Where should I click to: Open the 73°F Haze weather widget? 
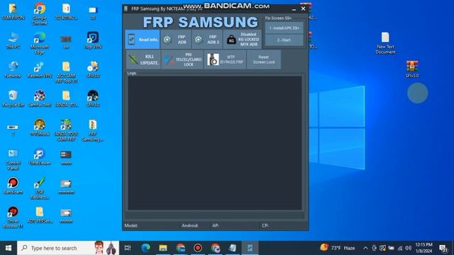coord(338,248)
